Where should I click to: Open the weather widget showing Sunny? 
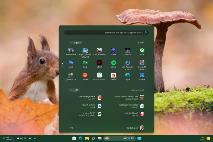coord(205,138)
